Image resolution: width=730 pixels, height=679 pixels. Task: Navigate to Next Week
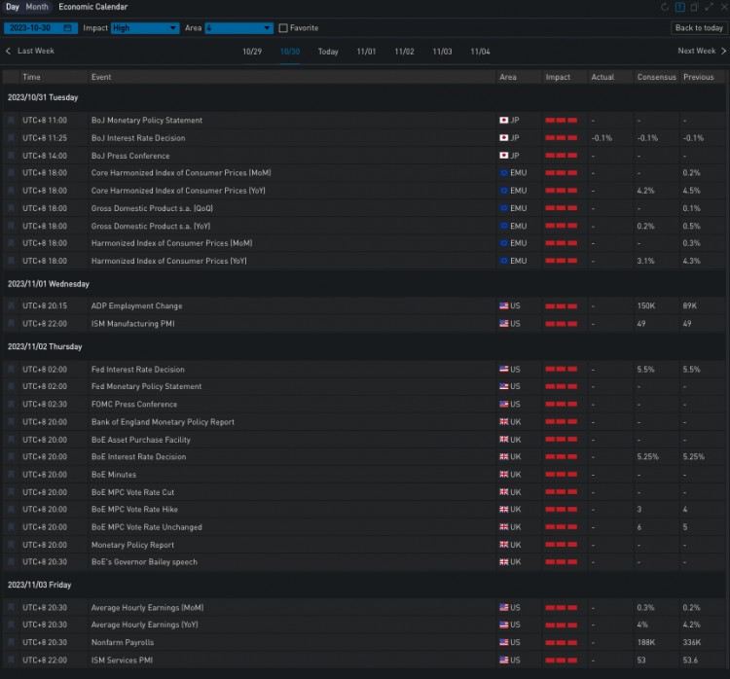pyautogui.click(x=701, y=51)
